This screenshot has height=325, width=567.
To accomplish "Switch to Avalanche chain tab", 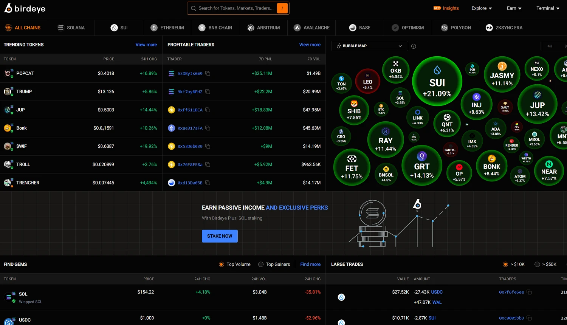I will (x=311, y=28).
